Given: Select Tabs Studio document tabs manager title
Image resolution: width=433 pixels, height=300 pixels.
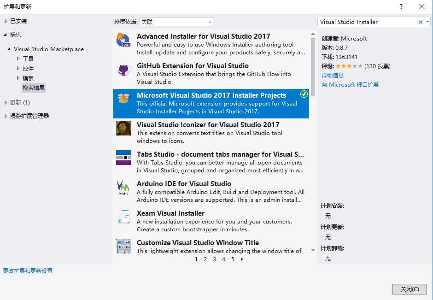Looking at the screenshot, I should (x=220, y=154).
